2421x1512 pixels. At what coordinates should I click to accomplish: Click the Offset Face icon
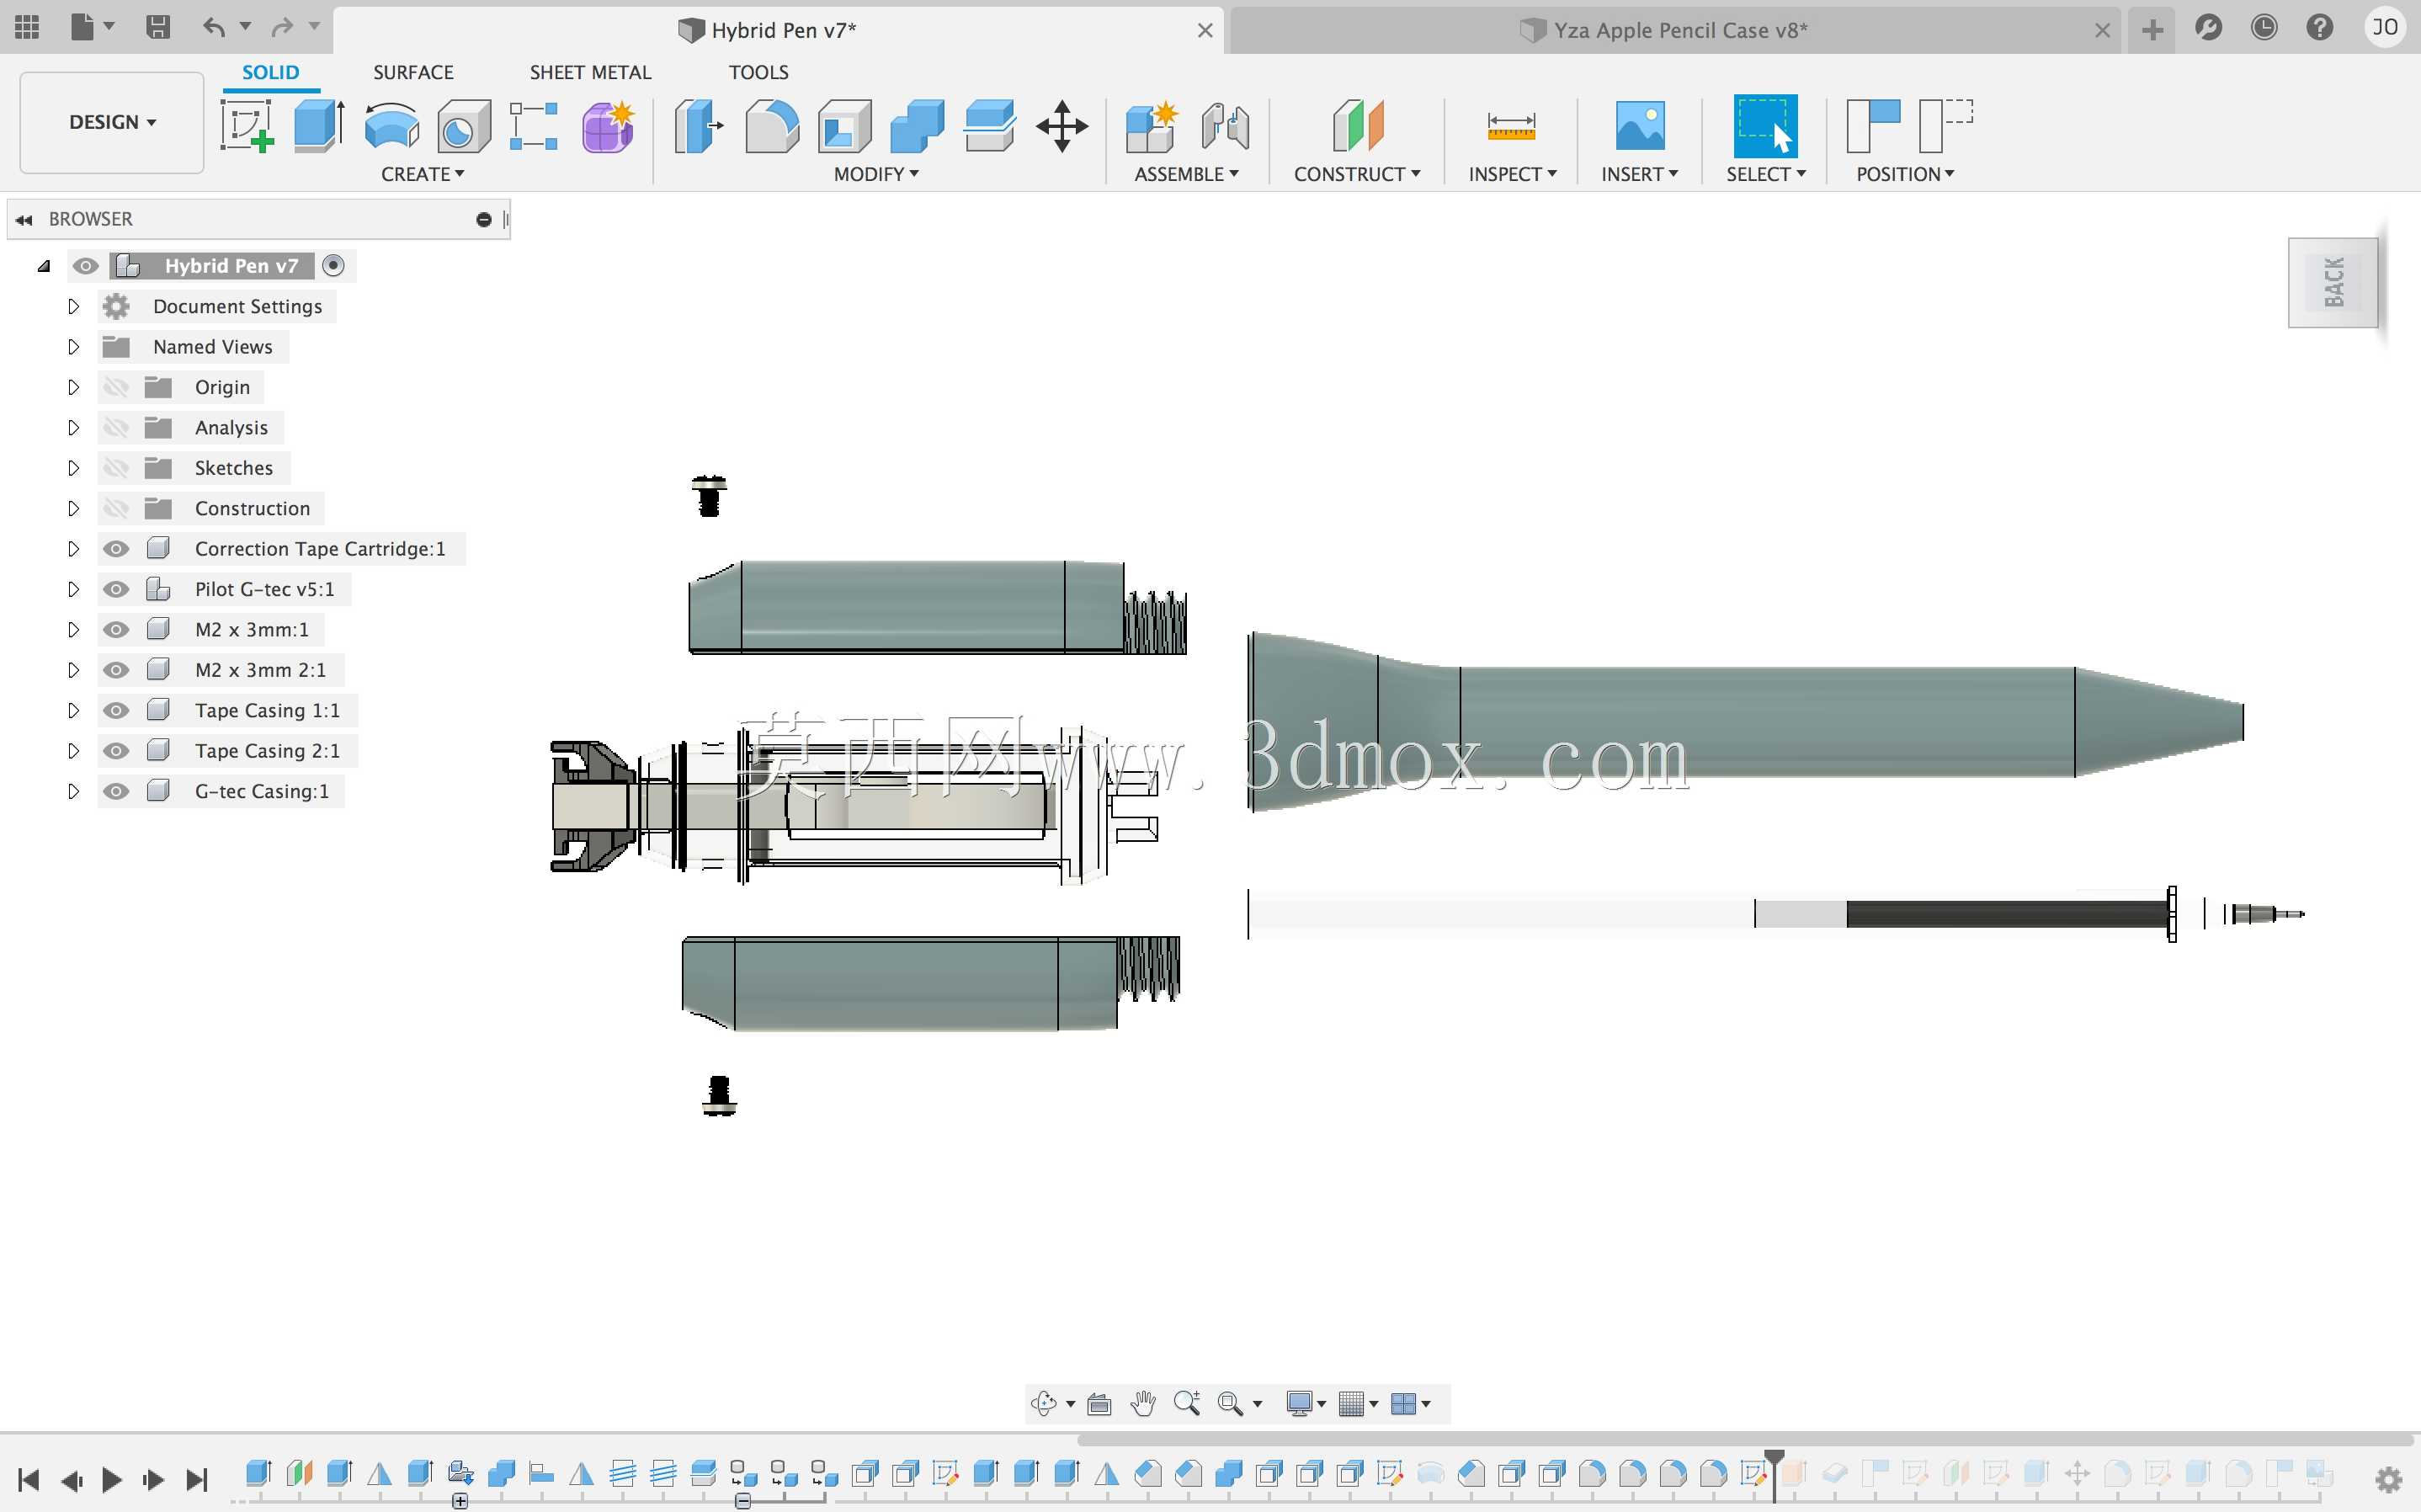tap(990, 126)
